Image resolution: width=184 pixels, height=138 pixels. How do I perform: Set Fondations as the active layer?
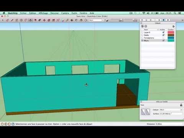[142, 38]
